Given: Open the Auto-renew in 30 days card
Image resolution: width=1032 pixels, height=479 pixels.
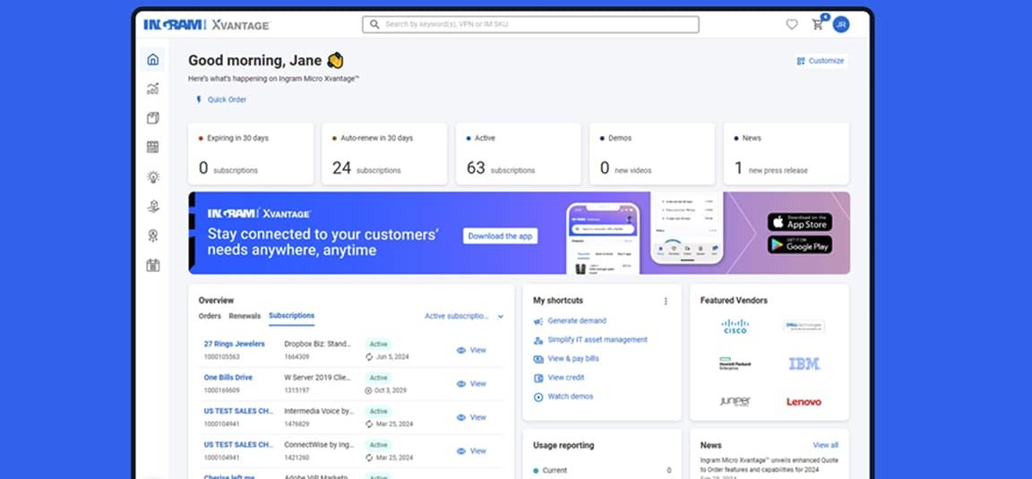Looking at the screenshot, I should click(x=384, y=154).
